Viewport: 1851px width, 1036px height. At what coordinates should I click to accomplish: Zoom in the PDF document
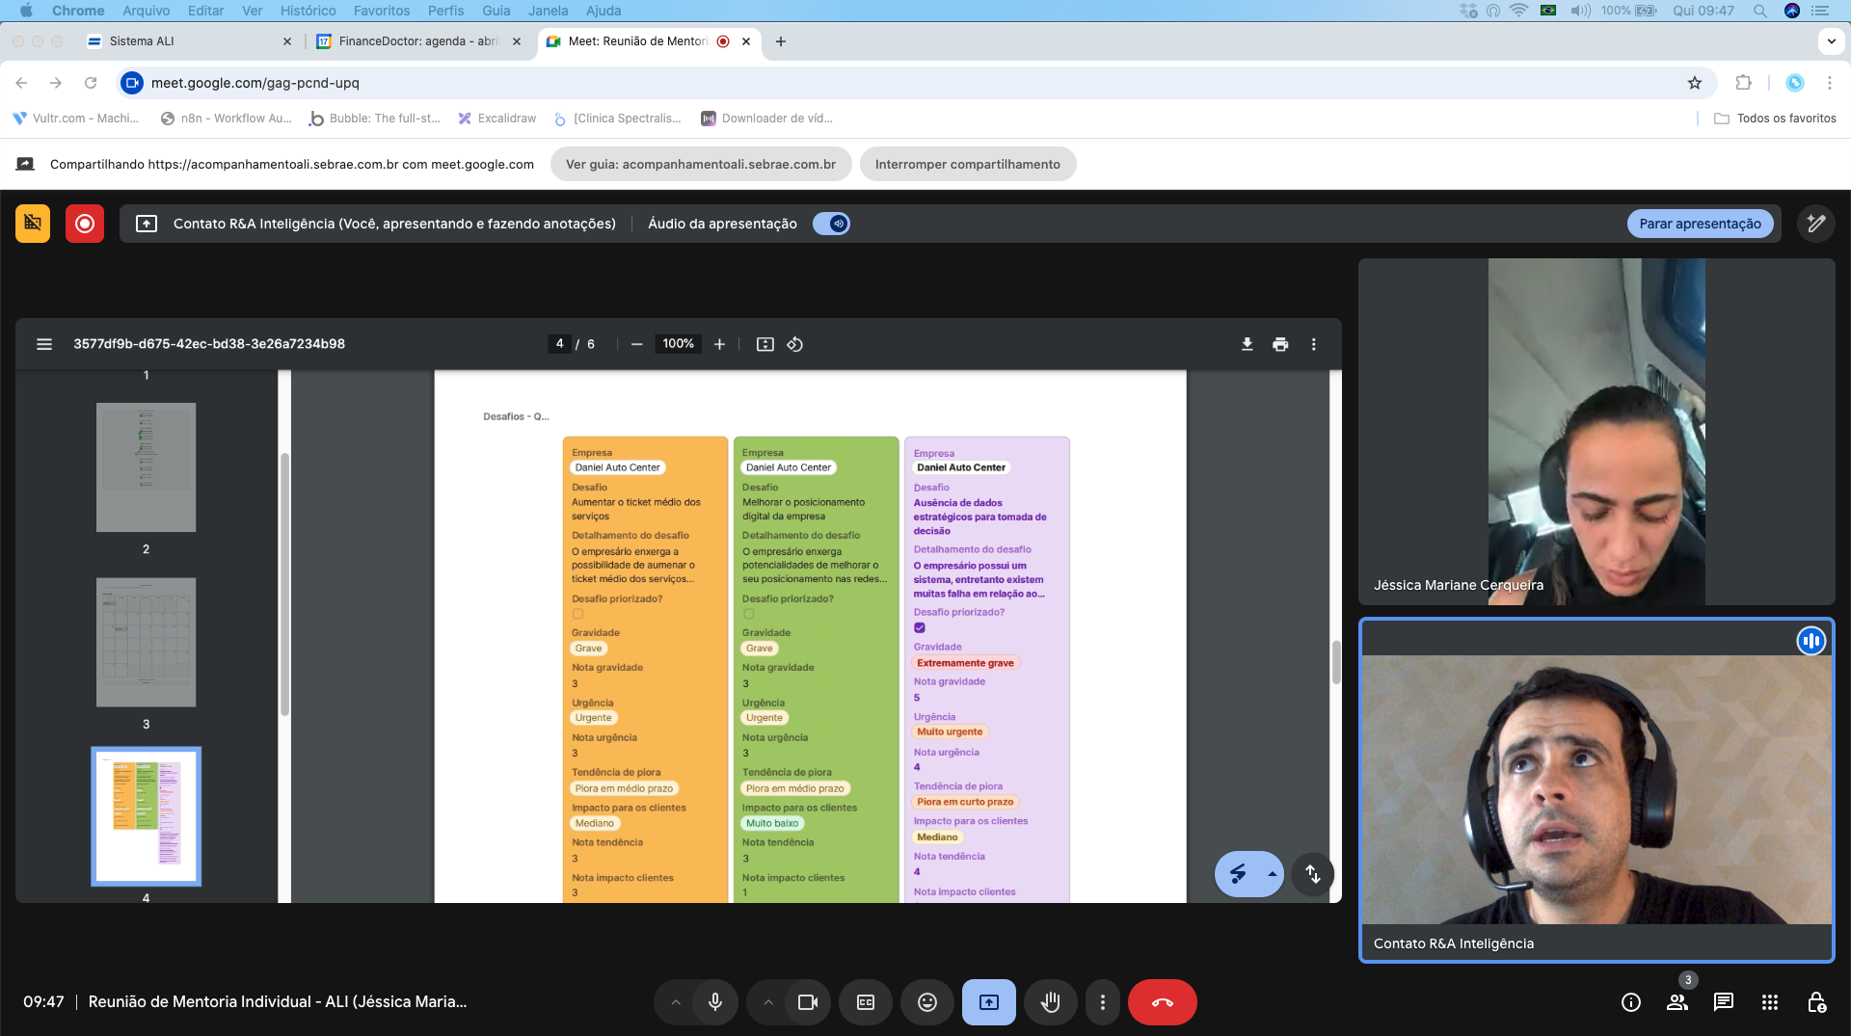719,344
